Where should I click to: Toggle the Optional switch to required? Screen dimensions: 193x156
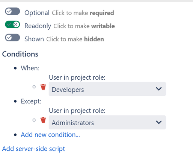(12, 11)
